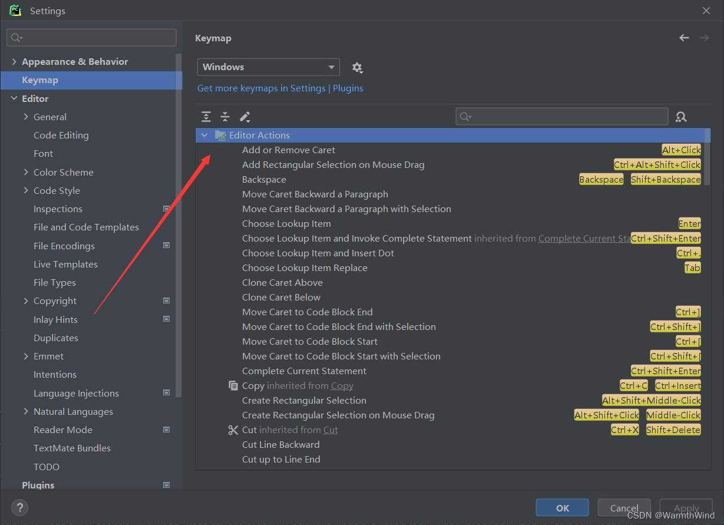This screenshot has height=525, width=724.
Task: Follow the Complete Current Statement inherited link
Action: pyautogui.click(x=584, y=238)
